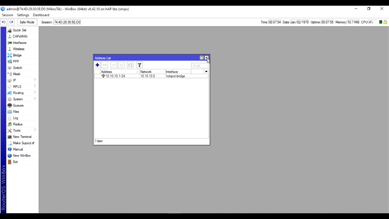Open the Settings menu

coord(23,15)
